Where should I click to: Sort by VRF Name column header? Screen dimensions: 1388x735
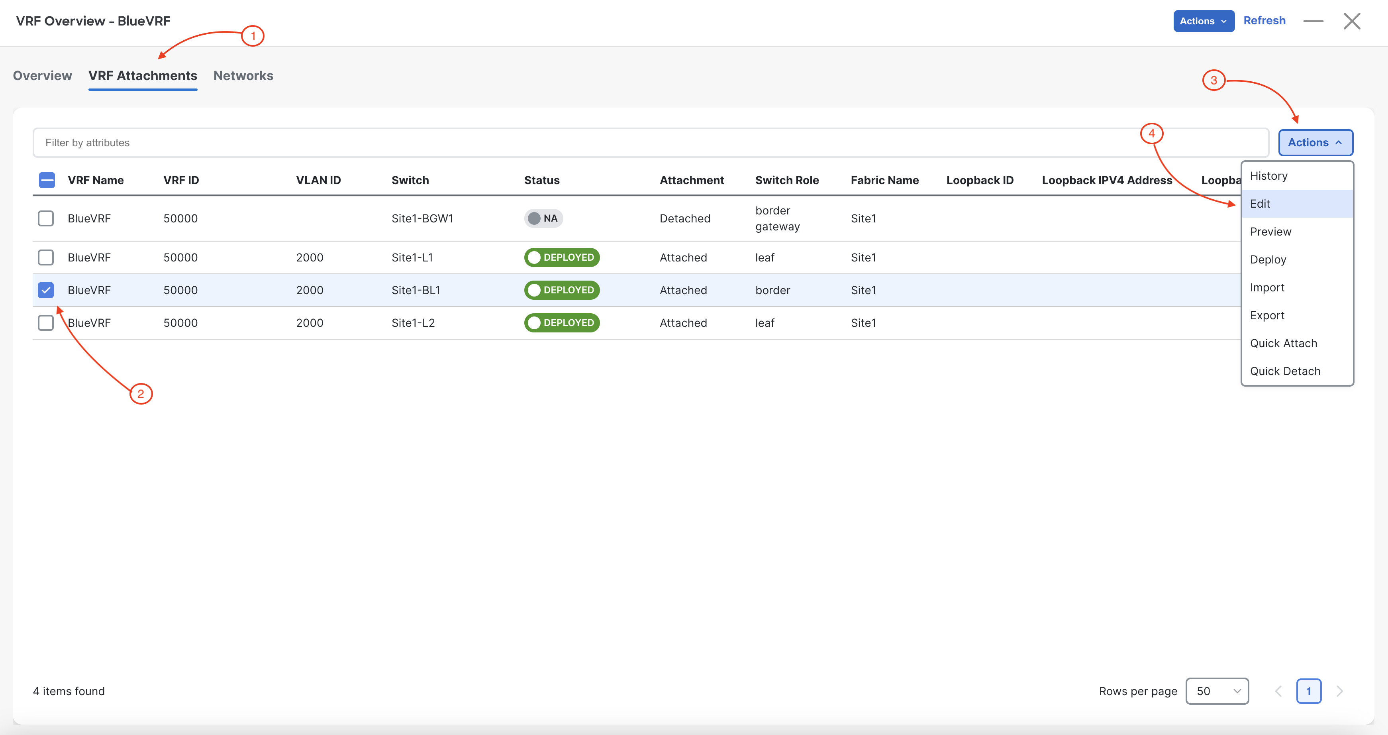[x=96, y=180]
